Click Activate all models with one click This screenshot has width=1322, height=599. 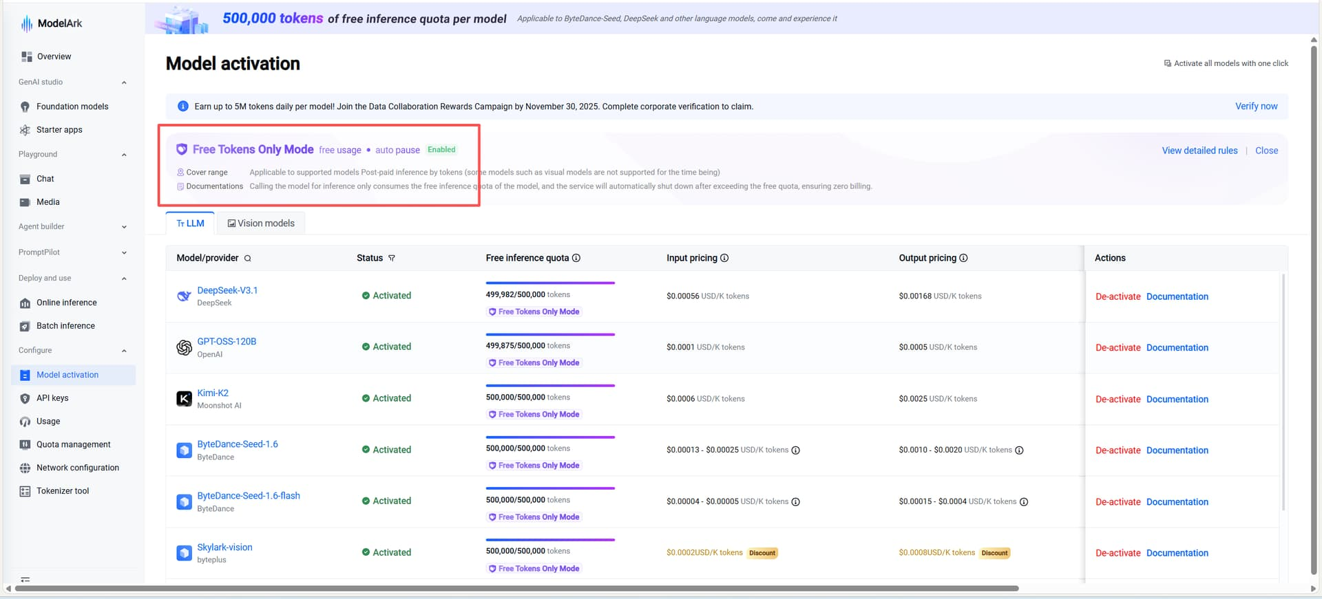[x=1226, y=63]
